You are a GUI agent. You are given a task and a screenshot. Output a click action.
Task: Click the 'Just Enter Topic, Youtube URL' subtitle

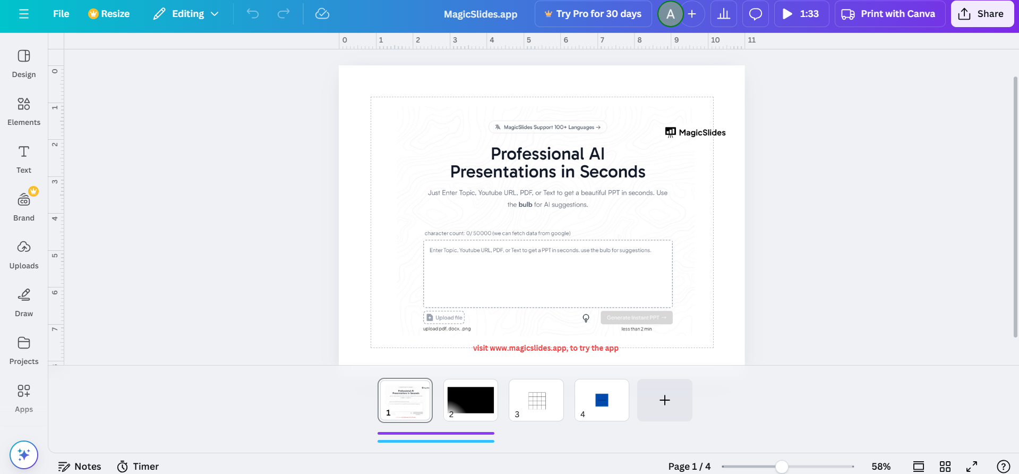pyautogui.click(x=547, y=199)
